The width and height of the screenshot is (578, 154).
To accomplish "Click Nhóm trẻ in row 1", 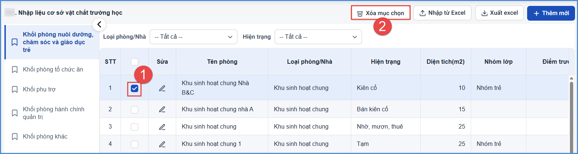I will pyautogui.click(x=489, y=88).
